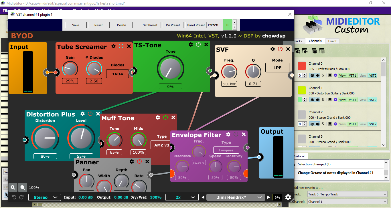Redo last BYOD action
391x208 pixels.
coord(22,197)
